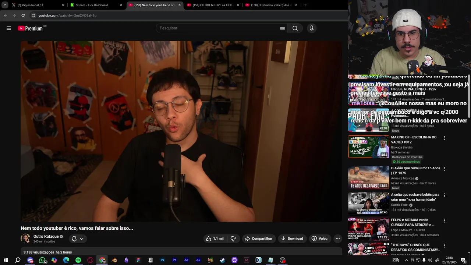This screenshot has width=471, height=265.
Task: Open options for O Avião Que Sumiu video
Action: (445, 169)
